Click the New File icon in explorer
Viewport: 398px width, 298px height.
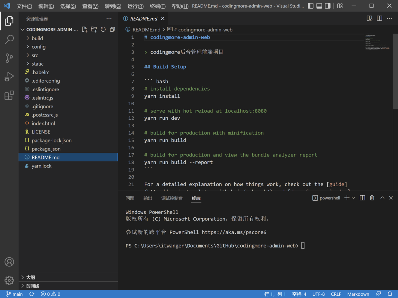pos(85,29)
